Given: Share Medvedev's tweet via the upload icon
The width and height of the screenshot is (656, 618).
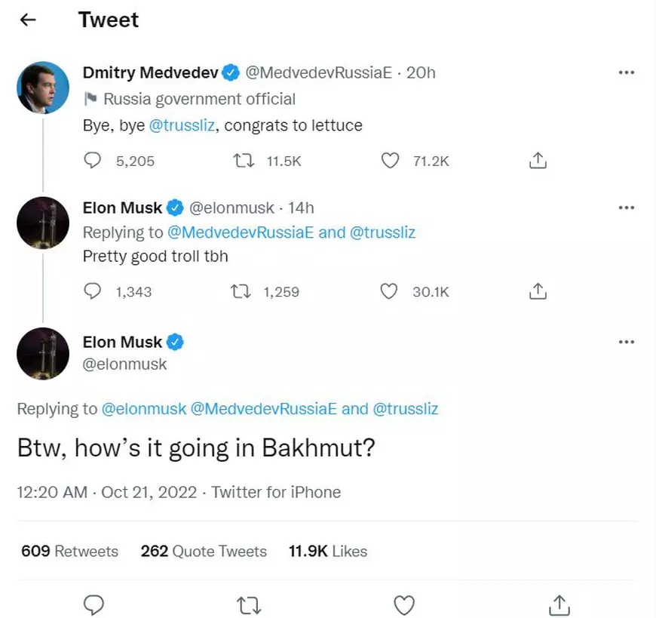Looking at the screenshot, I should click(x=537, y=160).
